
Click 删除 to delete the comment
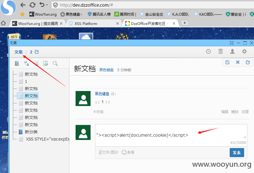(235, 112)
